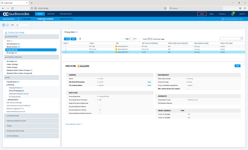248x150 pixels.
Task: Expand the Media section
Action: (x=31, y=126)
